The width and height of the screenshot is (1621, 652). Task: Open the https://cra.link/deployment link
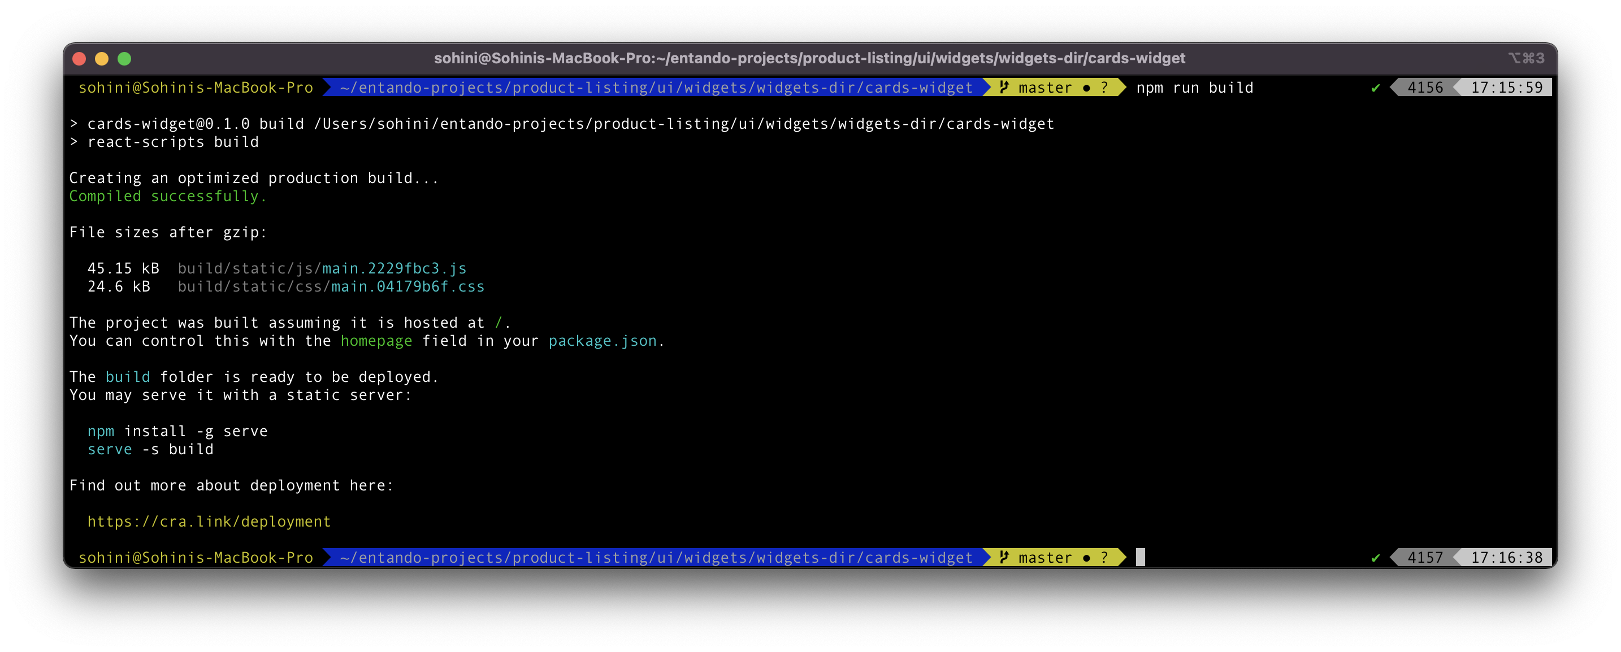click(209, 522)
